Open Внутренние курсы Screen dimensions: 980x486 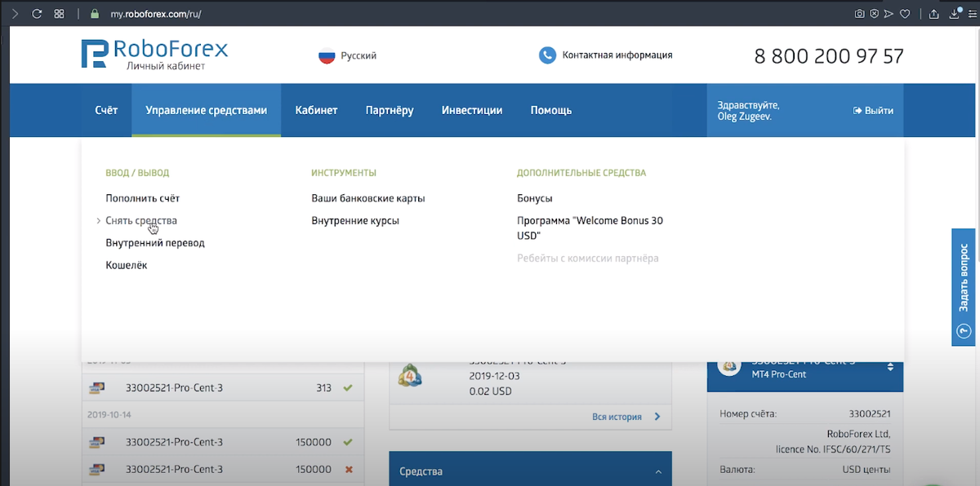[x=355, y=221]
